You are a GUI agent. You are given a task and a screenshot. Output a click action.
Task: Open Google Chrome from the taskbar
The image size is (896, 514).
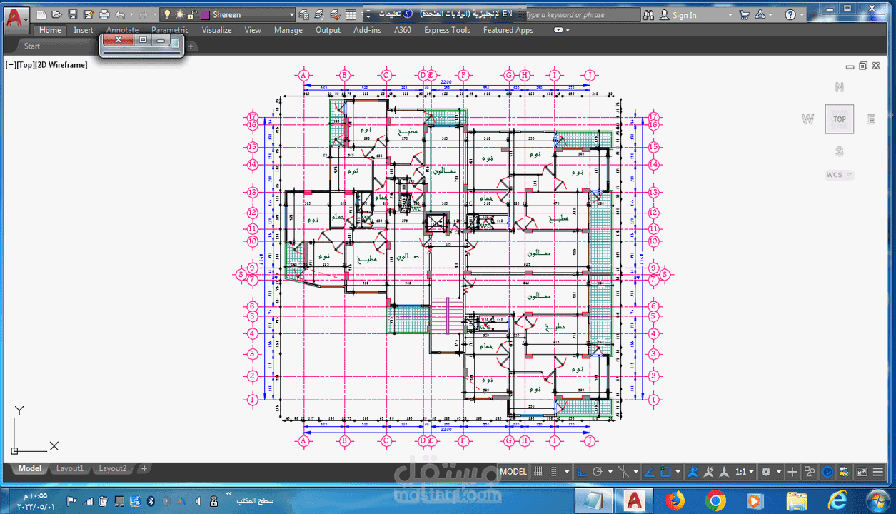coord(716,500)
